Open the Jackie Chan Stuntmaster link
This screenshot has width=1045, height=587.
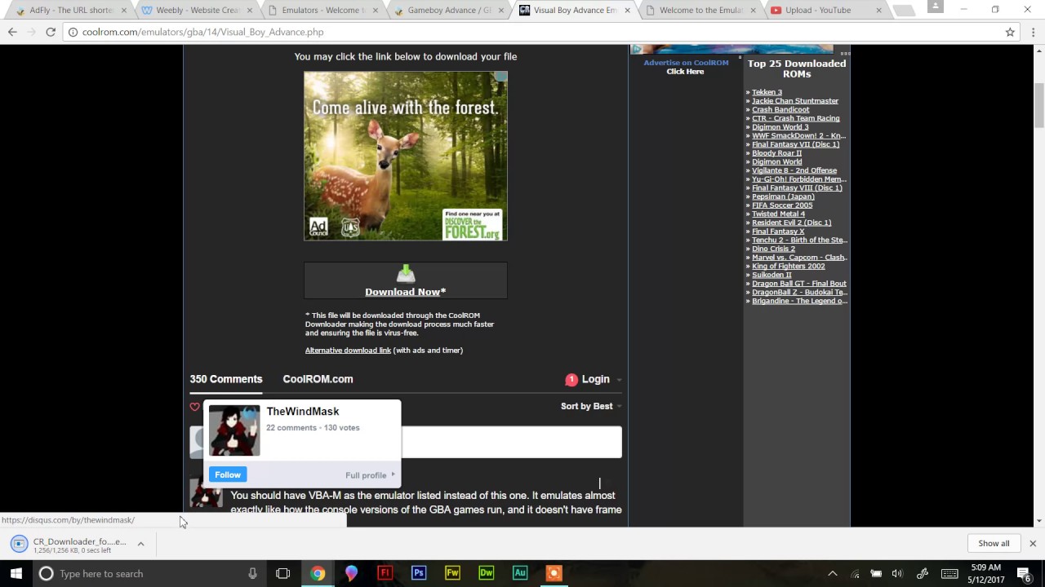click(x=795, y=101)
